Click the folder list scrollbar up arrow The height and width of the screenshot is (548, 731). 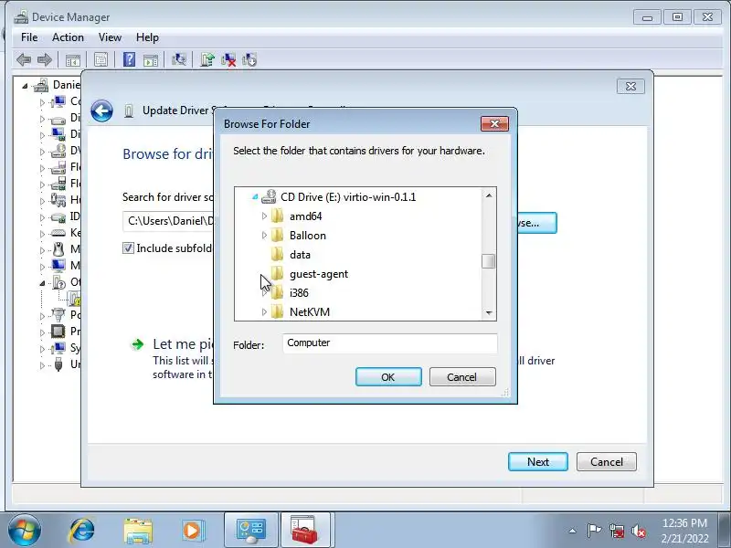489,195
